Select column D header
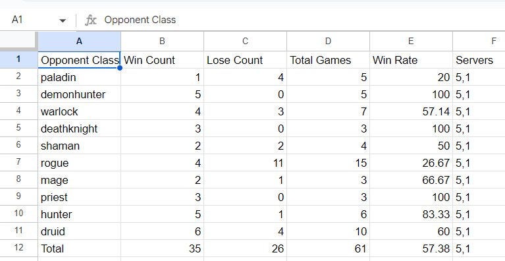The image size is (505, 261). 328,42
